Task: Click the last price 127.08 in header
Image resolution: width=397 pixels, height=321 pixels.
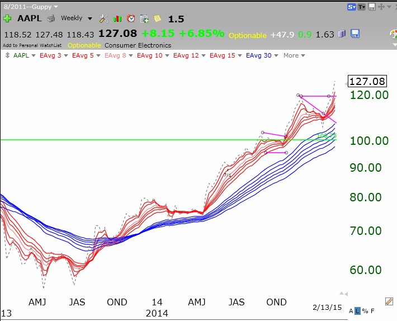Action: pyautogui.click(x=118, y=34)
